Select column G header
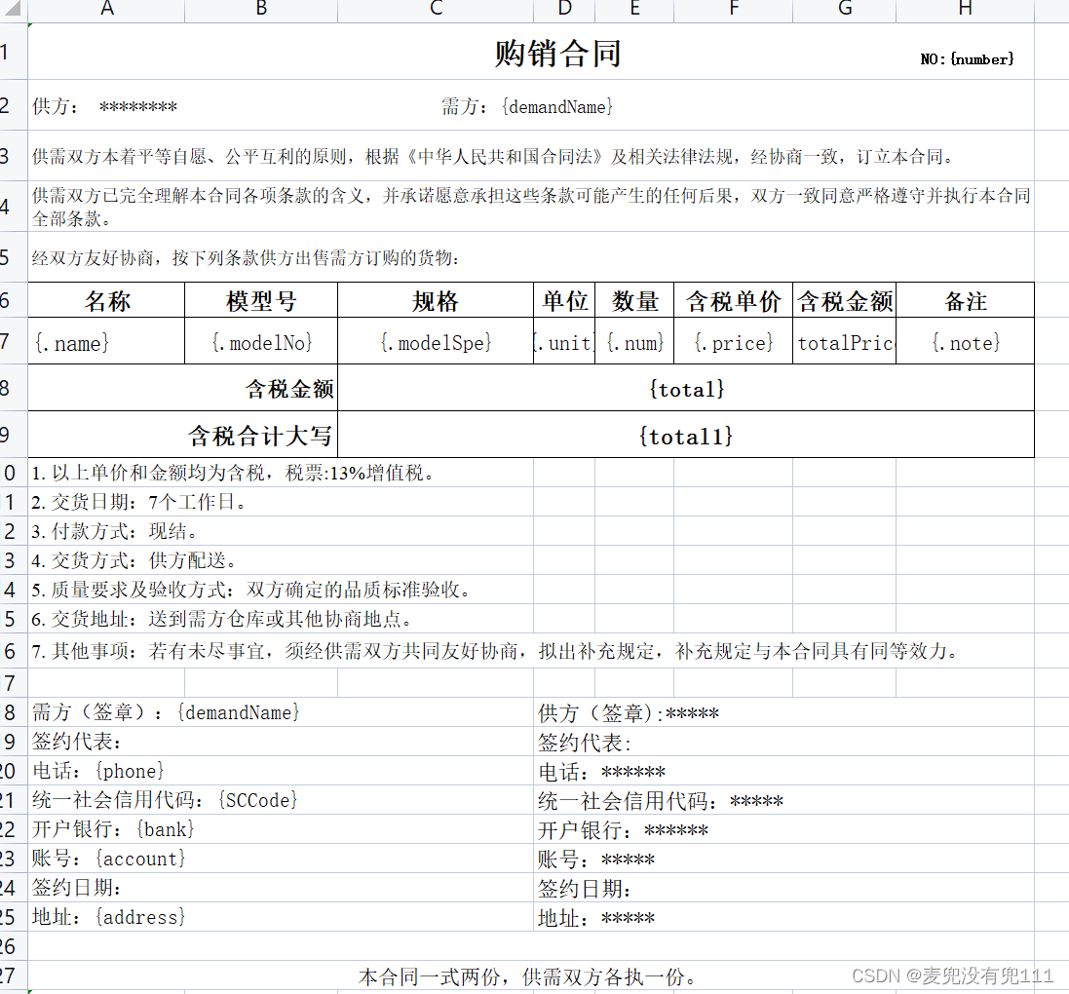1069x994 pixels. coord(845,10)
